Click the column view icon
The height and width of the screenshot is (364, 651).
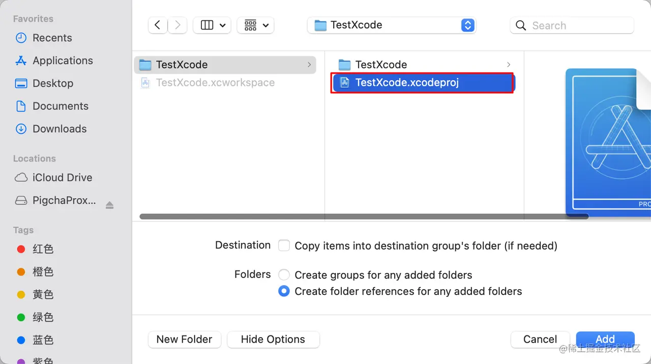[207, 25]
